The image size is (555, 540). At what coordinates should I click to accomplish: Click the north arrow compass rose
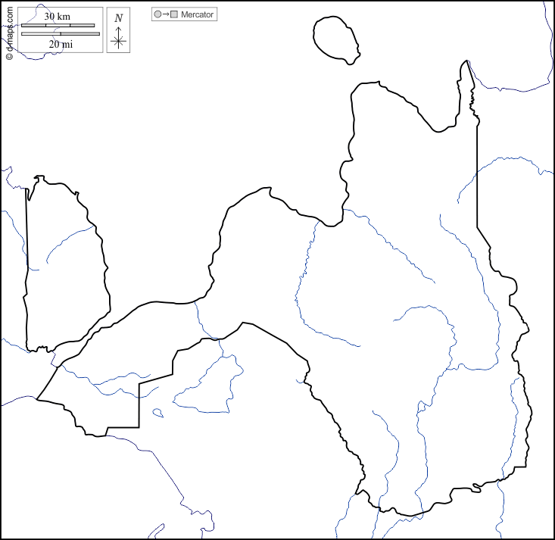(118, 38)
